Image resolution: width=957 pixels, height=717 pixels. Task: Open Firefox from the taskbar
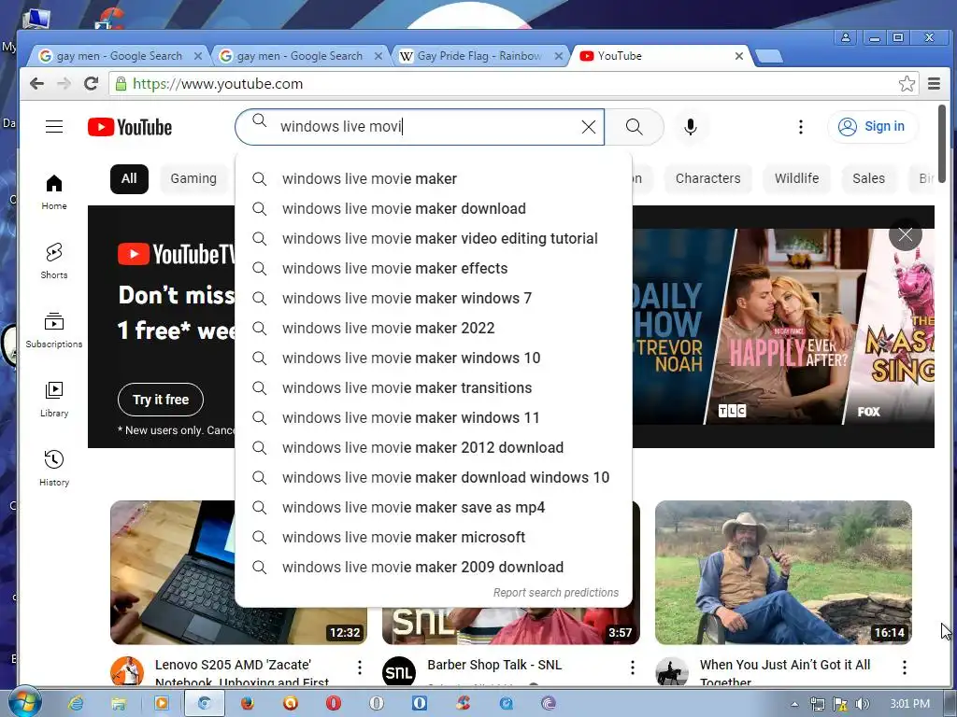247,704
